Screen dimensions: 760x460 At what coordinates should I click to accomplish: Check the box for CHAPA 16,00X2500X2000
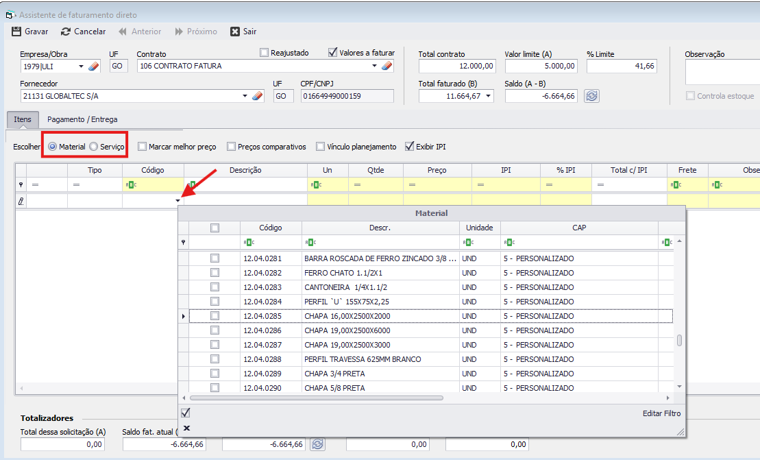pos(215,316)
